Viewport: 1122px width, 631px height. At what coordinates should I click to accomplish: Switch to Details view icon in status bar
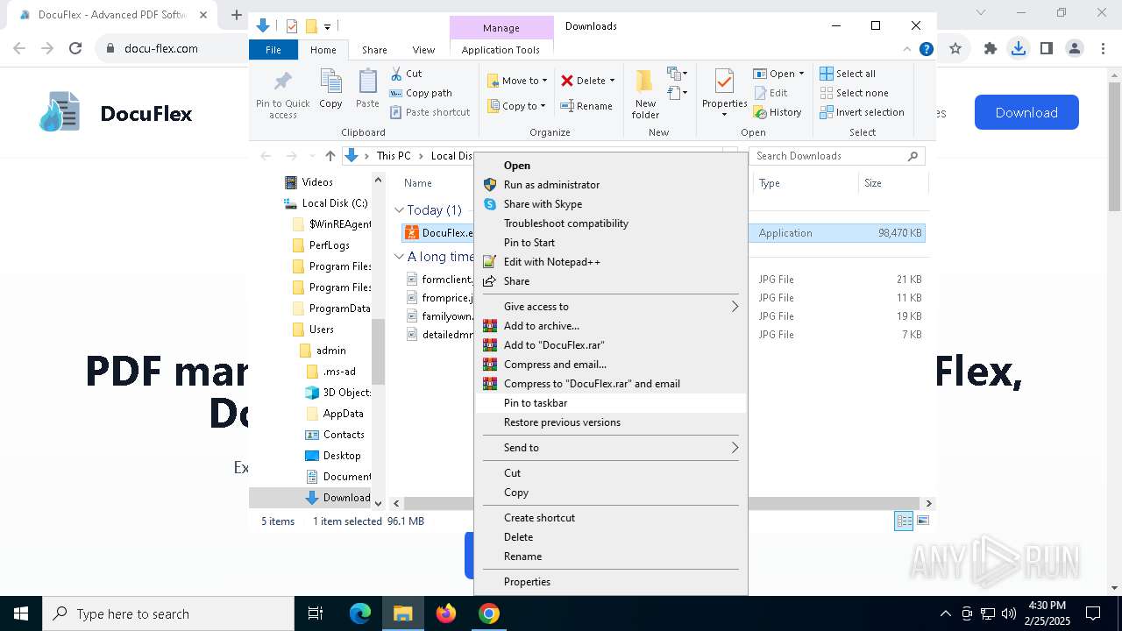point(904,521)
